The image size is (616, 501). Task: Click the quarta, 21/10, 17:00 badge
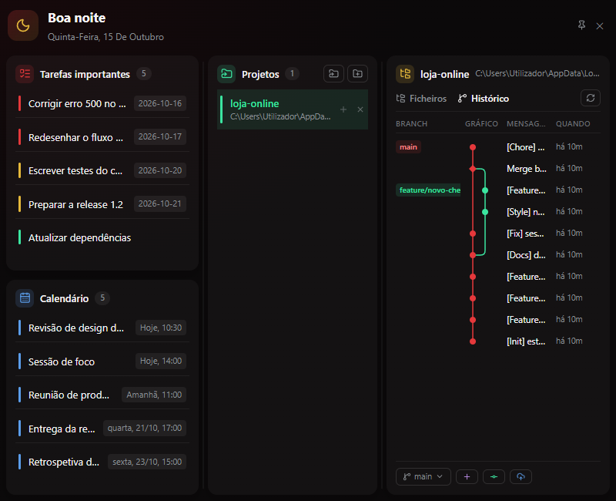point(145,428)
